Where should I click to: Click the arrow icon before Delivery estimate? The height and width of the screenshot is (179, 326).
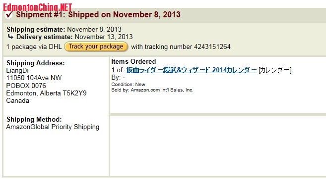(10, 37)
